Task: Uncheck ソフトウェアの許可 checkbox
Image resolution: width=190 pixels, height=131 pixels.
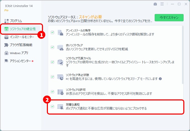Action: pyautogui.click(x=52, y=92)
